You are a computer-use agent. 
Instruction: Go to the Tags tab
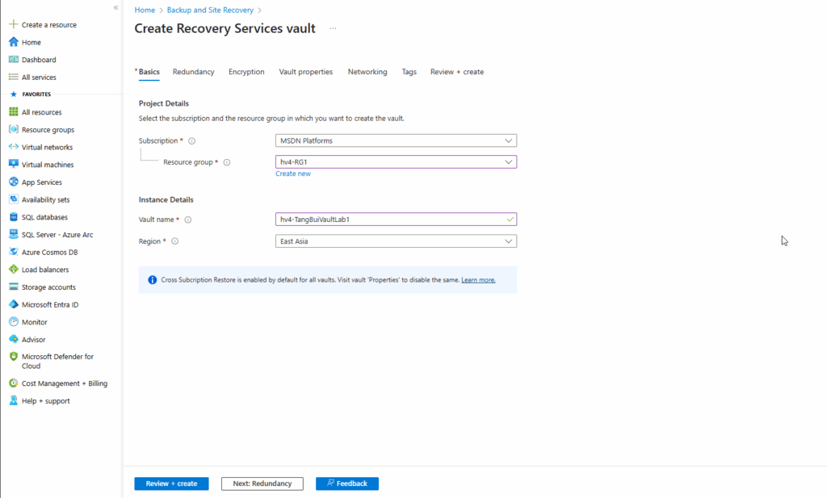click(409, 72)
